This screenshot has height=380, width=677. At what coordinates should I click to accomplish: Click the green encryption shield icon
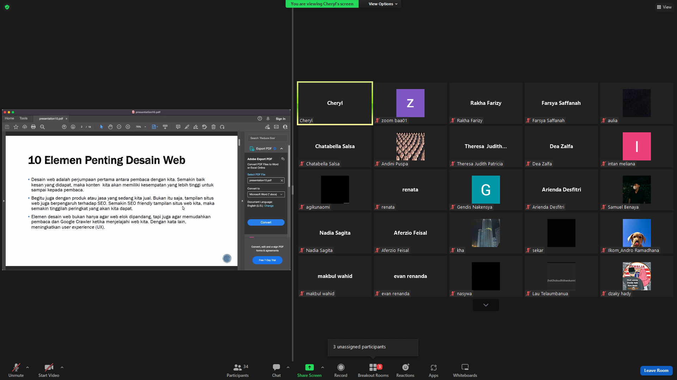coord(7,7)
